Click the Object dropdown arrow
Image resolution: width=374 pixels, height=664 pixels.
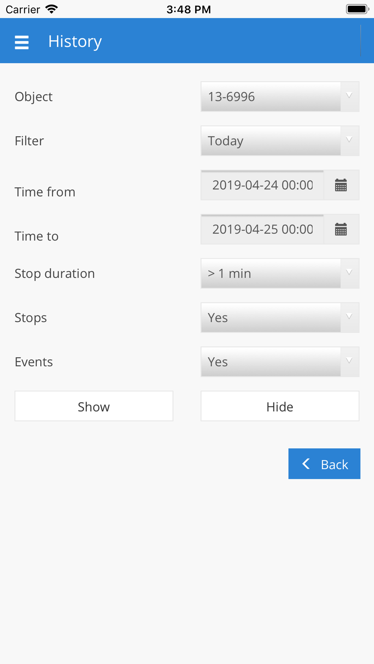(349, 96)
